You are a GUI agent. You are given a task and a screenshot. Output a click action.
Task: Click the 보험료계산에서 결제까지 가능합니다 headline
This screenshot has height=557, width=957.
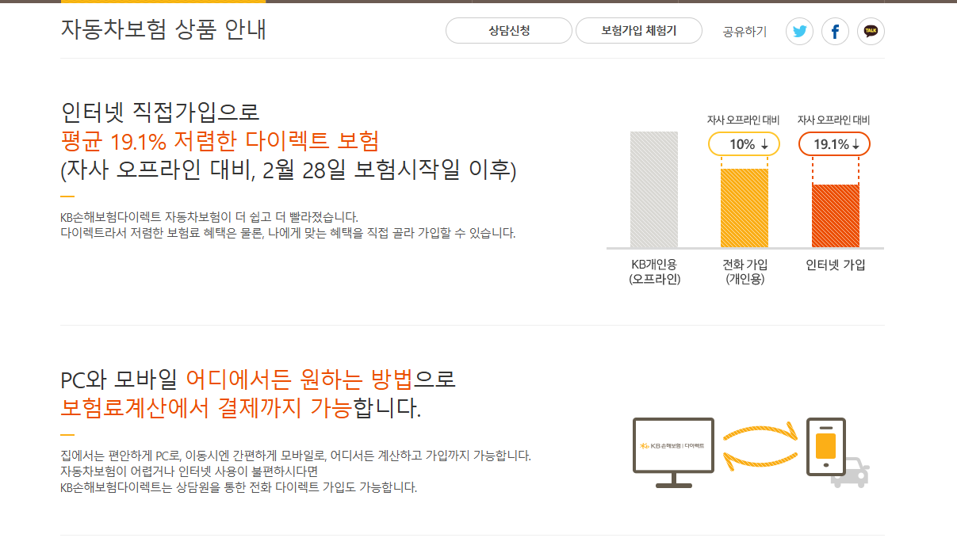click(241, 409)
